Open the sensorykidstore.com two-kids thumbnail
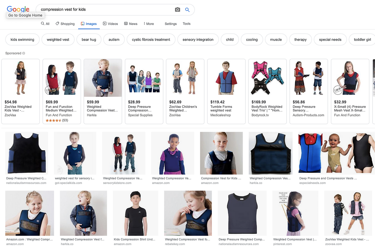The height and width of the screenshot is (247, 375). pyautogui.click(x=124, y=153)
